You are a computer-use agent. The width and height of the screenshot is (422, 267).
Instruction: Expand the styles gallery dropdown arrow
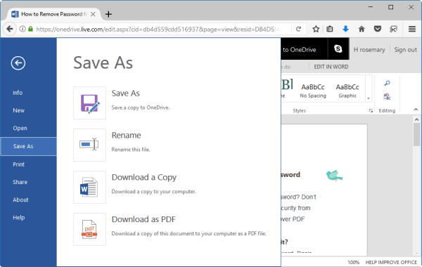pyautogui.click(x=369, y=98)
